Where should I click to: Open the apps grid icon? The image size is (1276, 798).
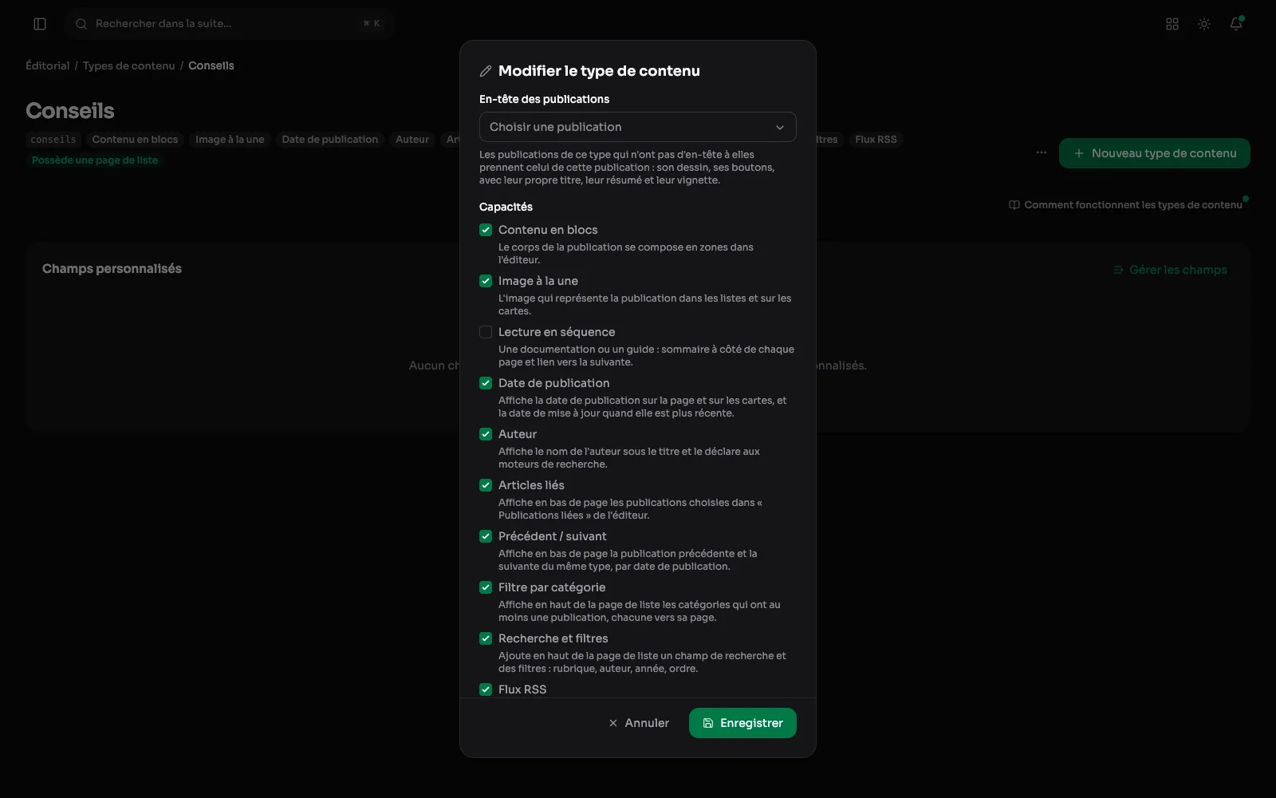(x=1172, y=24)
